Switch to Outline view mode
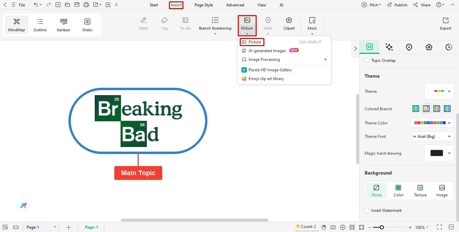Screen dimensions: 459x232 [x=40, y=25]
